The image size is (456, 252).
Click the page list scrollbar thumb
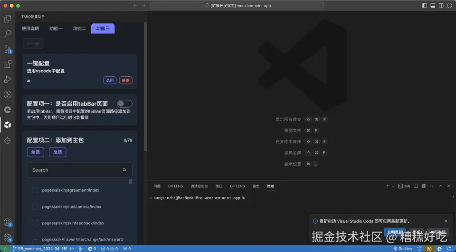click(x=131, y=182)
